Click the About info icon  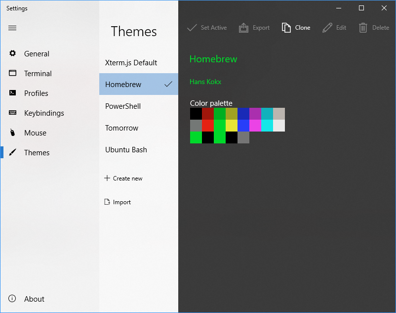click(x=12, y=299)
